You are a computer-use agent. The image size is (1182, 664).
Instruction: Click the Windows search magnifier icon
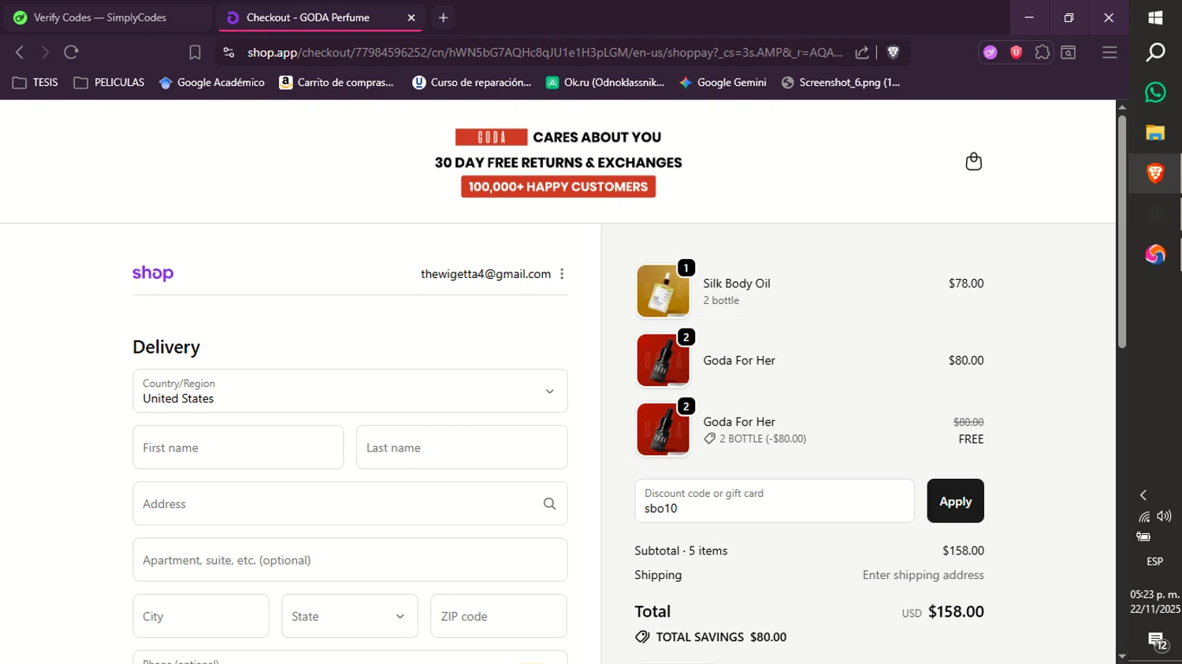point(1155,52)
